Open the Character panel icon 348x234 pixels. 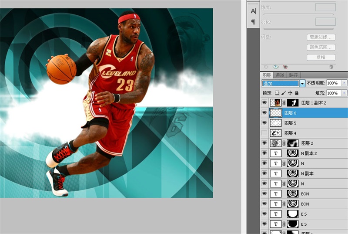(253, 11)
